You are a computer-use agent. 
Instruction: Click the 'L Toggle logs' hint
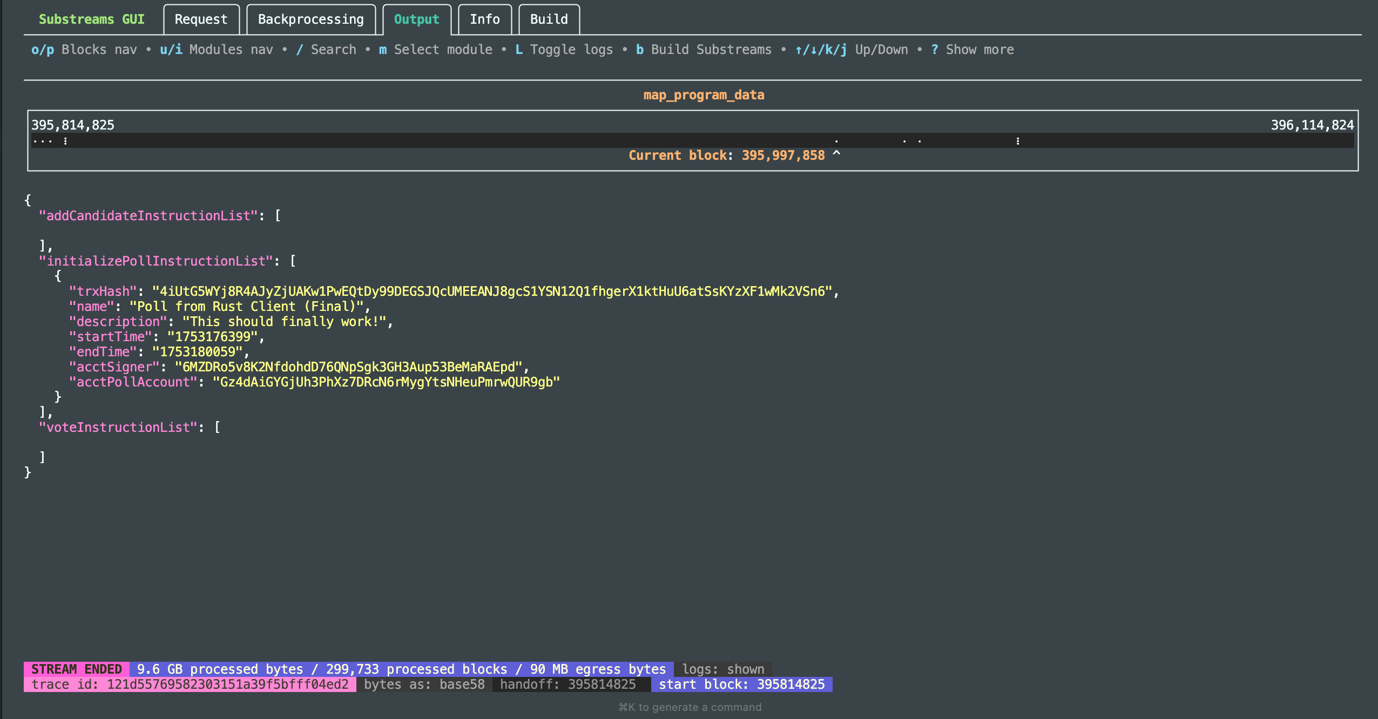[564, 50]
